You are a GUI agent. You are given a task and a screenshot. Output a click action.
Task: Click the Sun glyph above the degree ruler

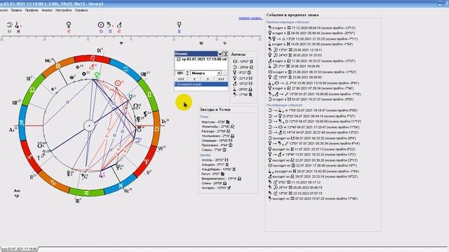(101, 25)
